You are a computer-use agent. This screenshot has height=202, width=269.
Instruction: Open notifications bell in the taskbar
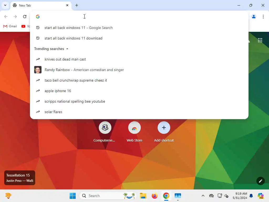point(251,196)
